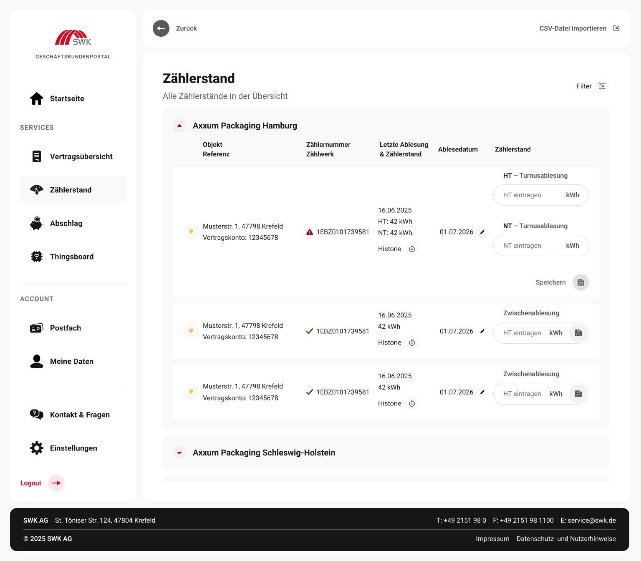Click the Logout arrow icon
This screenshot has width=641, height=561.
pos(56,483)
